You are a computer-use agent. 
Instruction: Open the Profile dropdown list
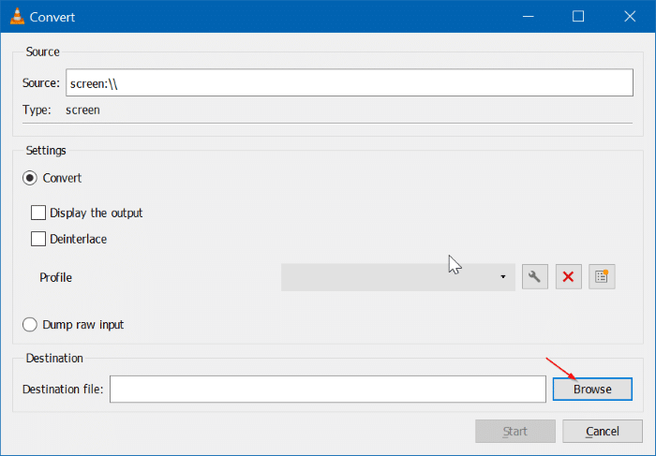(x=398, y=277)
